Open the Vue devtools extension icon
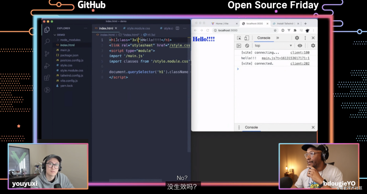The width and height of the screenshot is (367, 194). pos(289,30)
